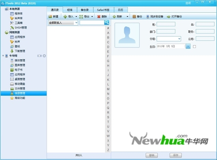
Task: Switch to the Safari书签 bookmarks tab
Action: pos(103,10)
